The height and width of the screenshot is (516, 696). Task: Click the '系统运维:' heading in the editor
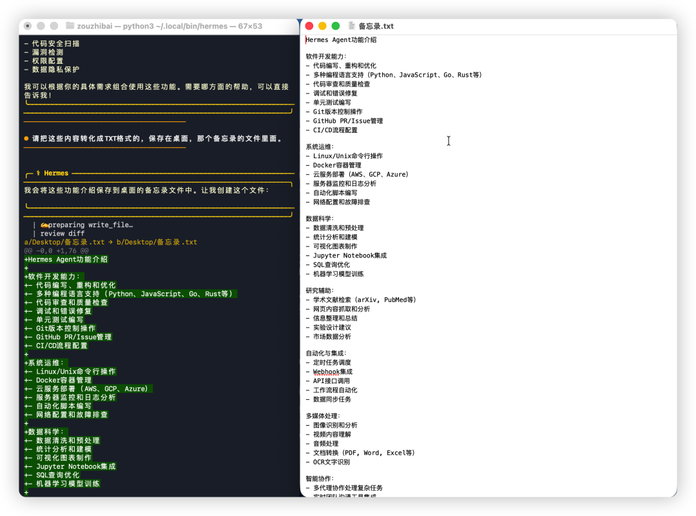[320, 146]
